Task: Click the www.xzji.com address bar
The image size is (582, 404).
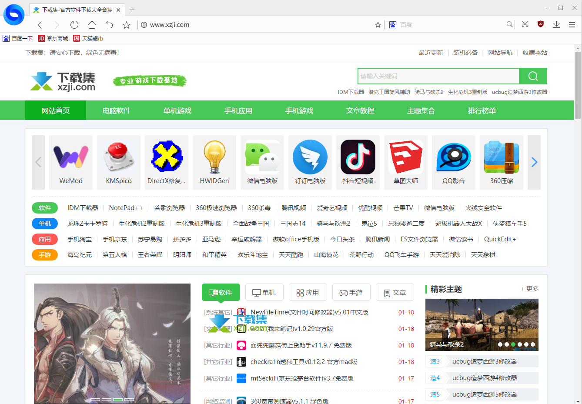Action: (x=257, y=25)
